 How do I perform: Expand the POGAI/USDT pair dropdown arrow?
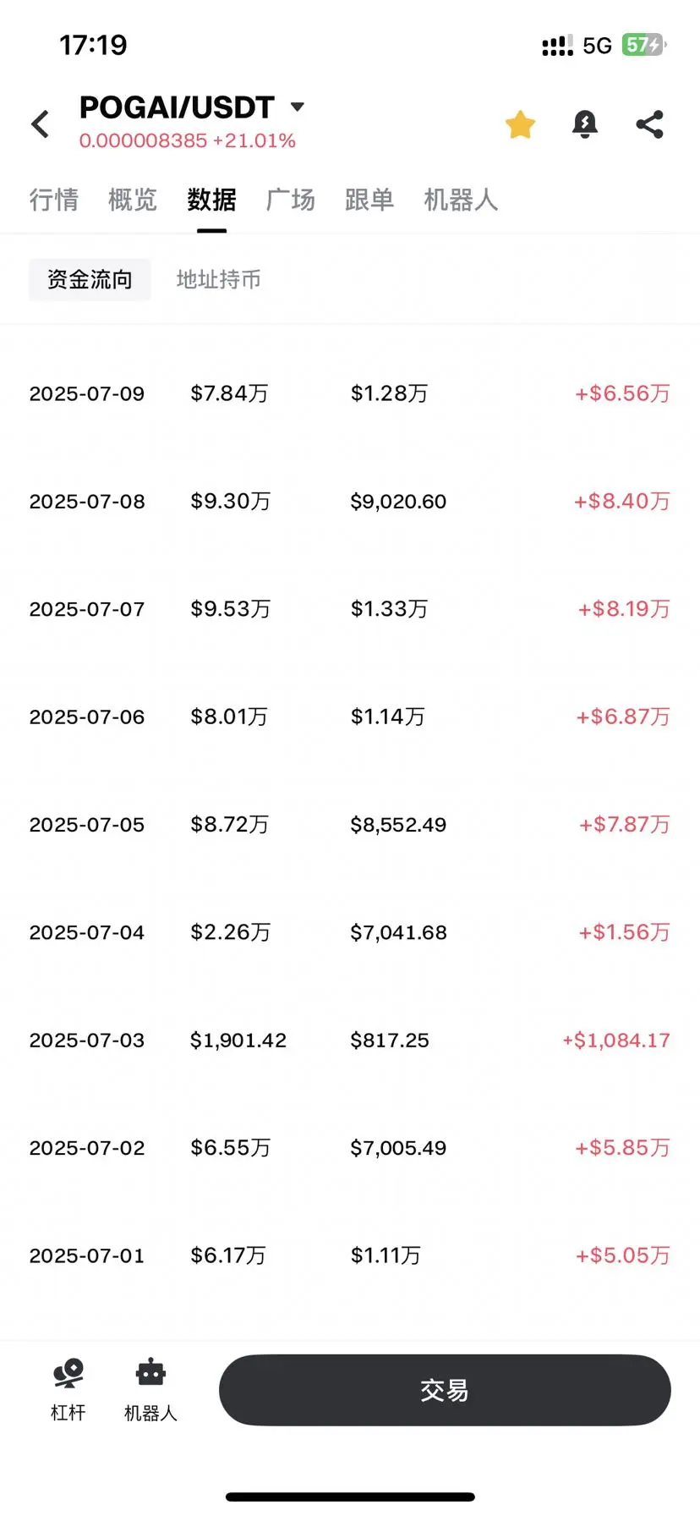click(297, 107)
